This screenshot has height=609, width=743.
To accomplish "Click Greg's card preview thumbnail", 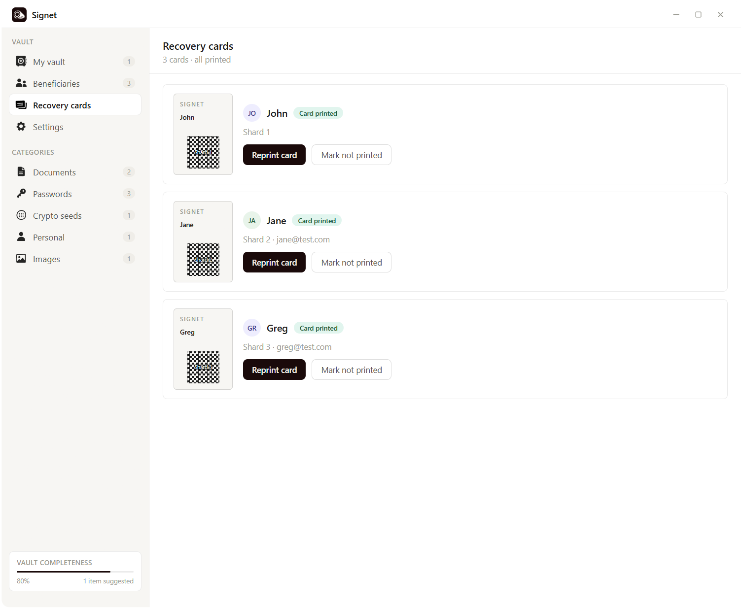I will (x=203, y=349).
